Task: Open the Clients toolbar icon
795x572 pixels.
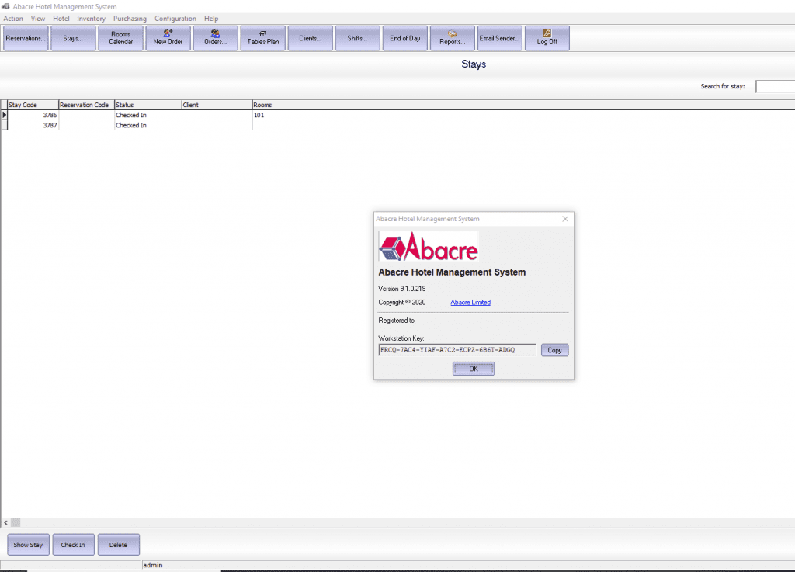Action: click(310, 37)
